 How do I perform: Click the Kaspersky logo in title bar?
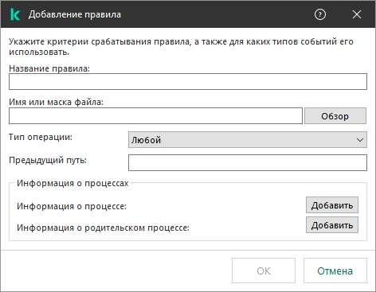coord(15,14)
